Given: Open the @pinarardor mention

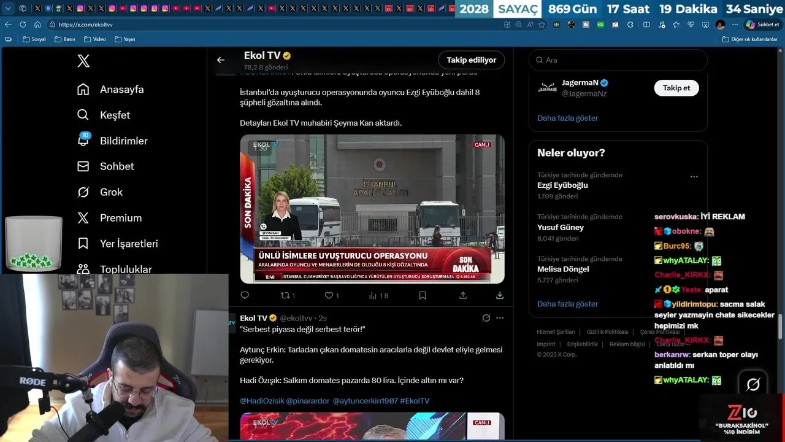Looking at the screenshot, I should 307,401.
